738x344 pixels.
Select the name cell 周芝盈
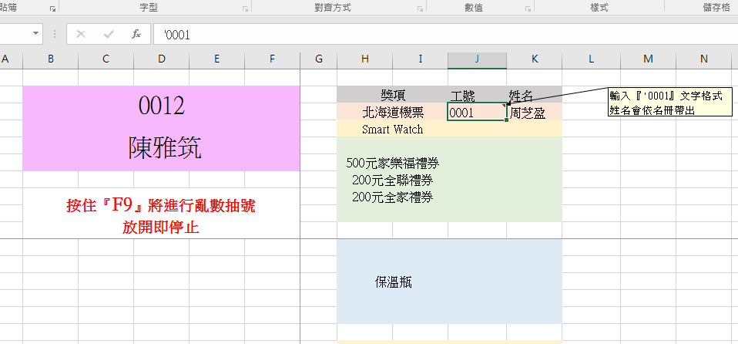[x=534, y=112]
